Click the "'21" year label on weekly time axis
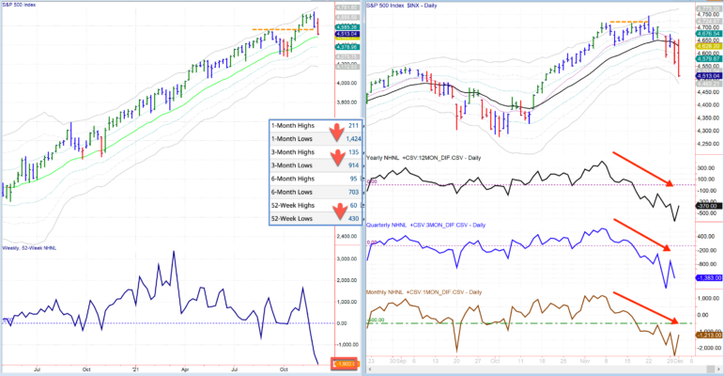The height and width of the screenshot is (376, 724). click(x=135, y=369)
